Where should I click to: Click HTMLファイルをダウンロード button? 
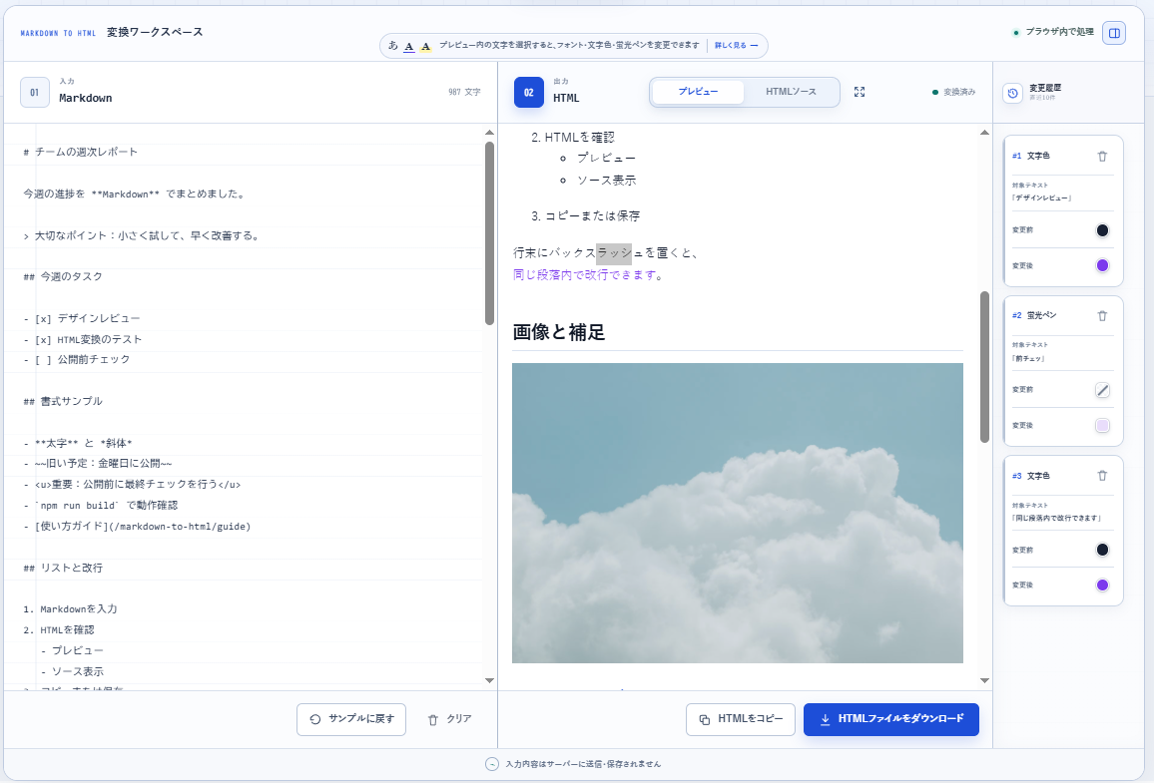pos(891,719)
